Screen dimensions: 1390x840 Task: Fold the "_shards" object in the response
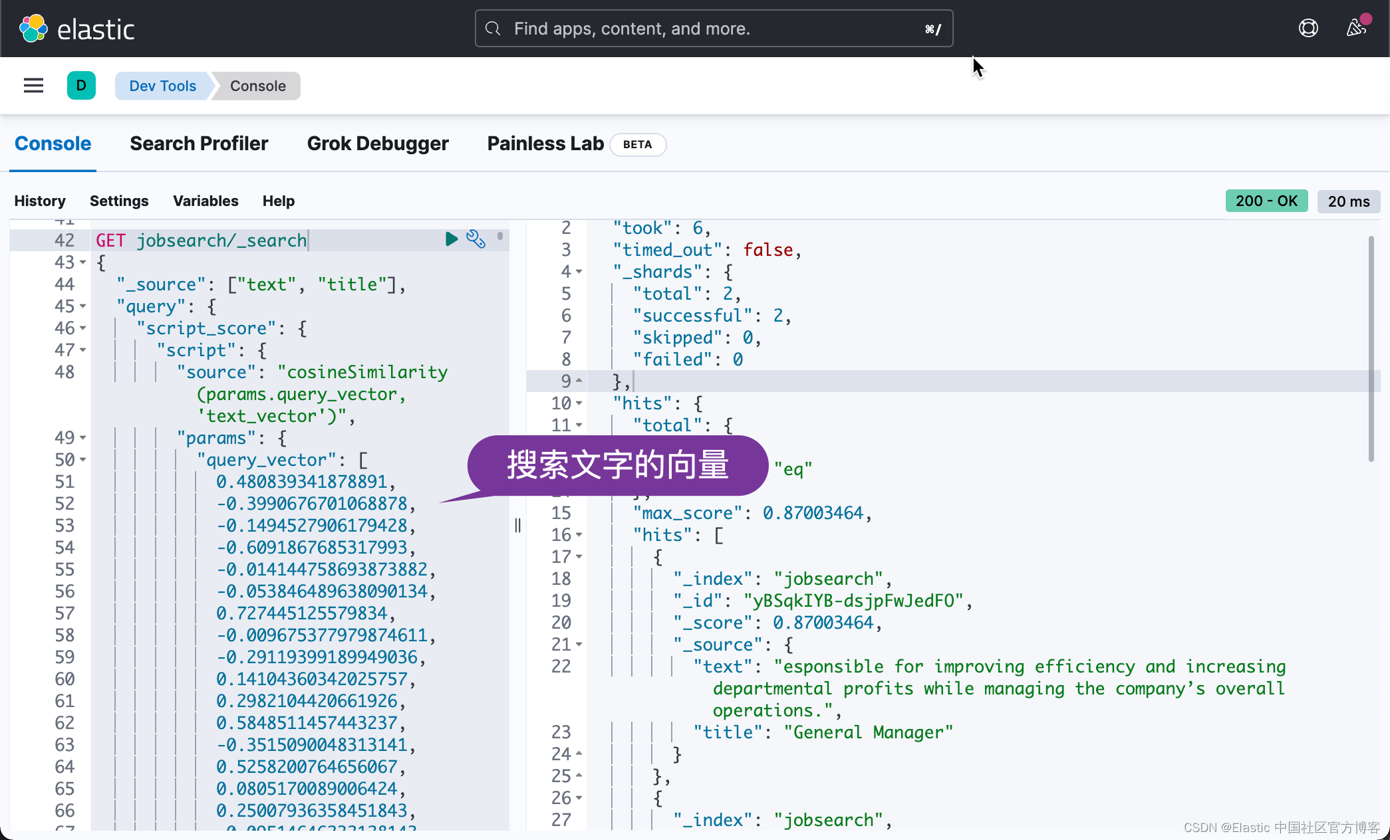579,272
